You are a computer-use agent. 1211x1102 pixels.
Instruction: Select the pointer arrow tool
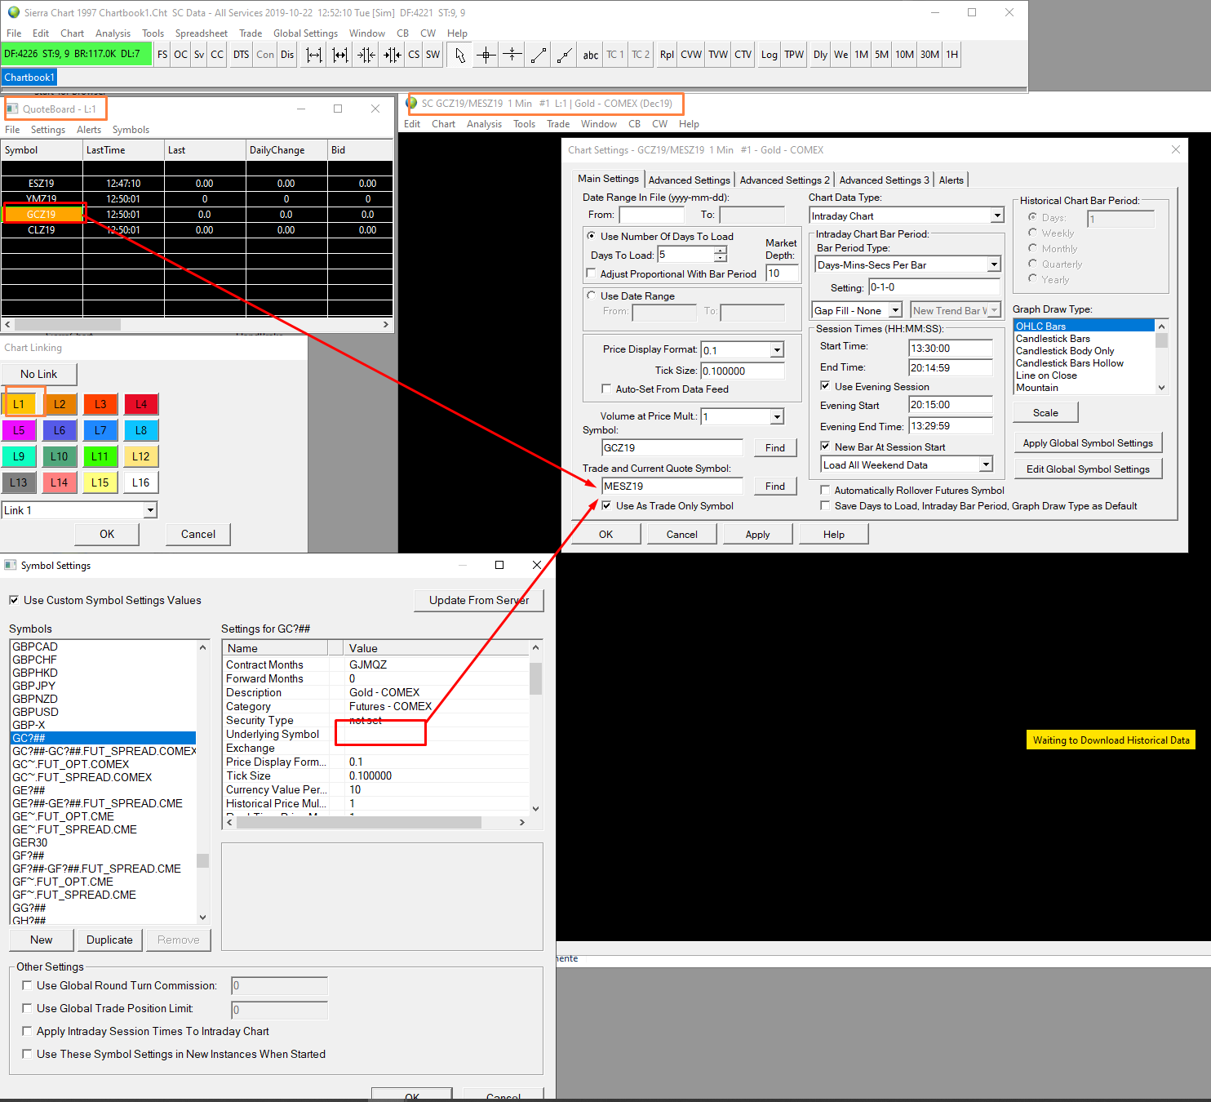tap(460, 55)
